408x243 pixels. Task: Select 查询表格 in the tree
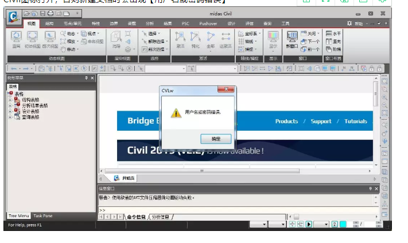[30, 117]
